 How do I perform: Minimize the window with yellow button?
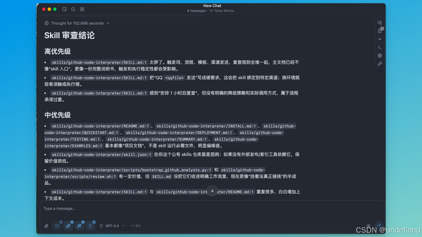coord(49,9)
